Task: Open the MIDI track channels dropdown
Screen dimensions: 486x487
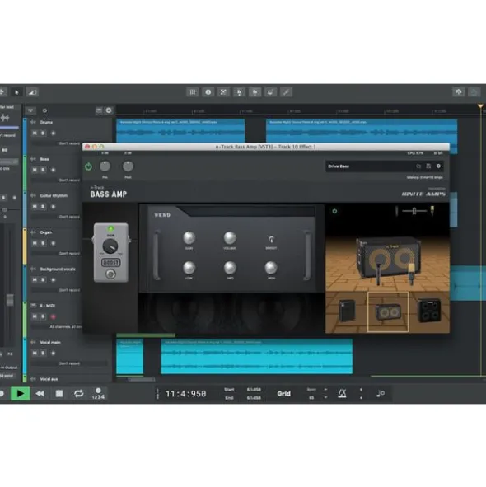Action: point(56,327)
